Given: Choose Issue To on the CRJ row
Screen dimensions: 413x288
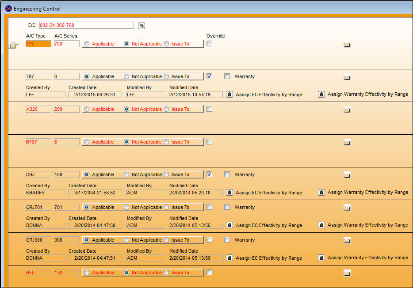Looking at the screenshot, I should pyautogui.click(x=166, y=174).
